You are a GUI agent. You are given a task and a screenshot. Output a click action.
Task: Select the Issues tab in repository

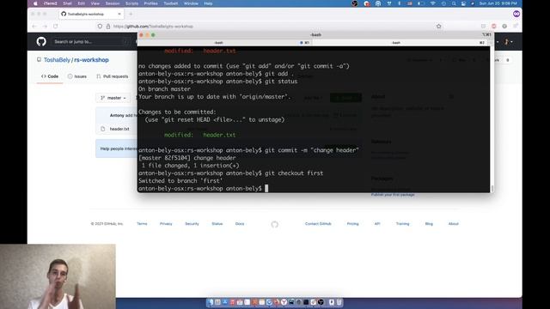click(x=77, y=76)
